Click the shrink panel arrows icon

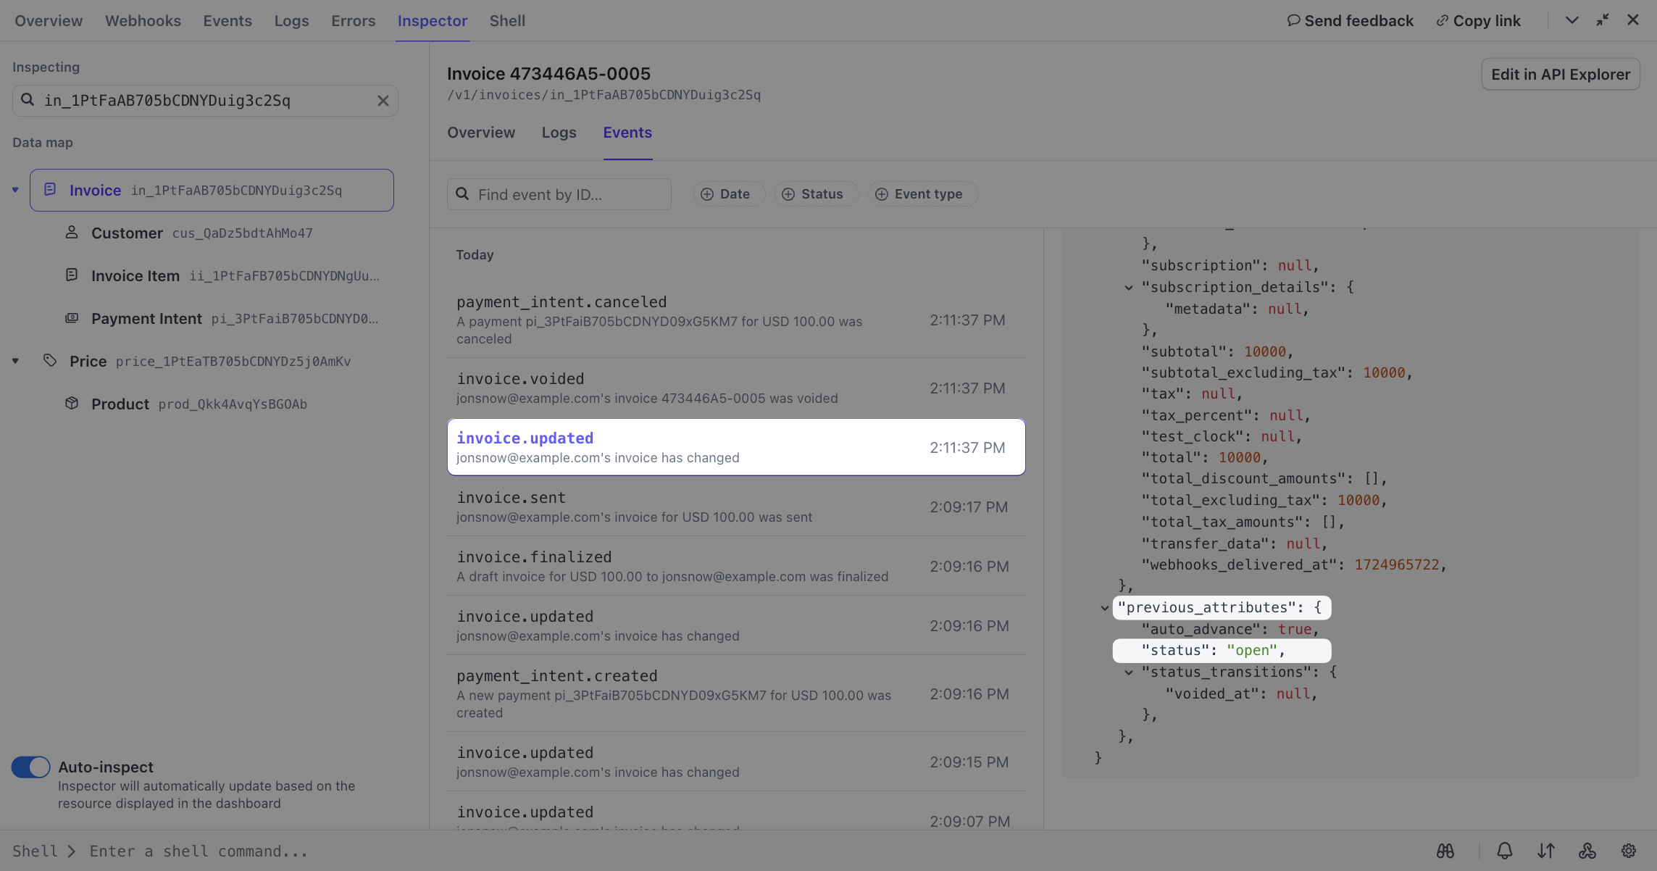pyautogui.click(x=1603, y=20)
